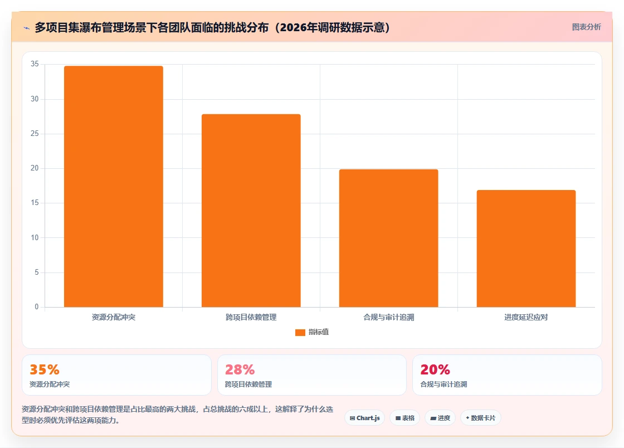Click the x-axis label 跨项目依赖管理
Image resolution: width=624 pixels, height=448 pixels.
[x=251, y=317]
